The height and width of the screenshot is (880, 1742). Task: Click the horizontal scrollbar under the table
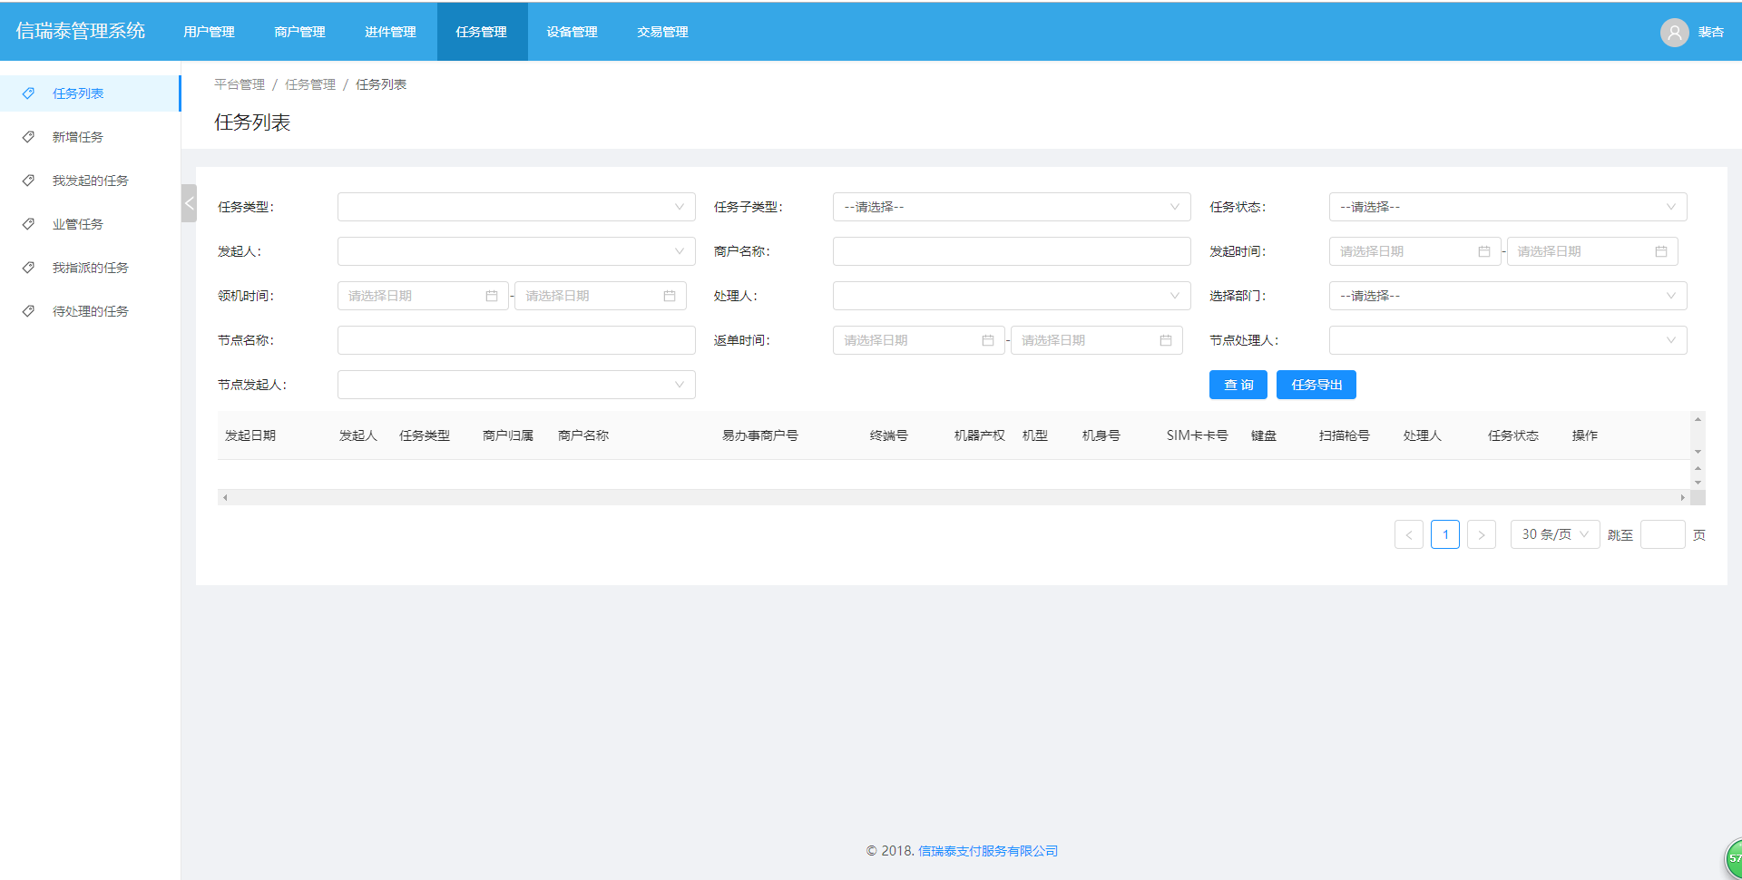tap(953, 497)
